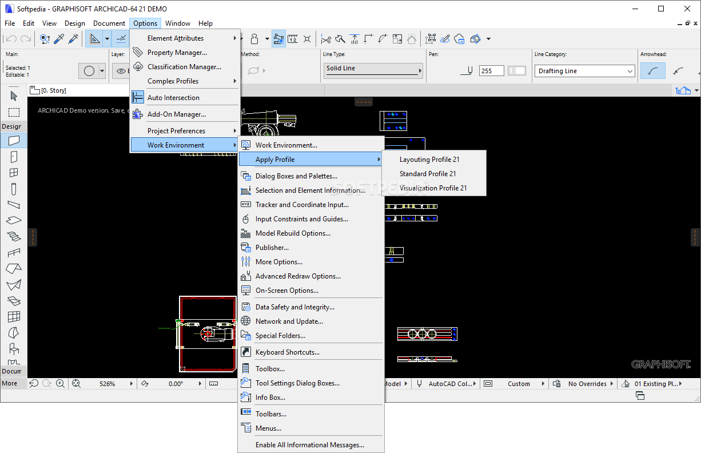Open the 526% zoom level arrow

click(x=132, y=384)
